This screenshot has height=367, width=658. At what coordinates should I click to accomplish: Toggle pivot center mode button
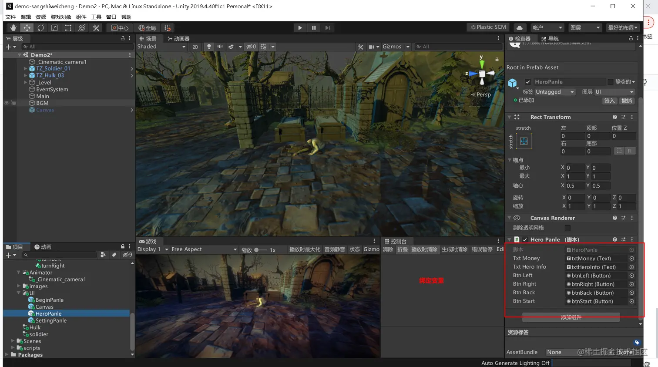point(120,28)
